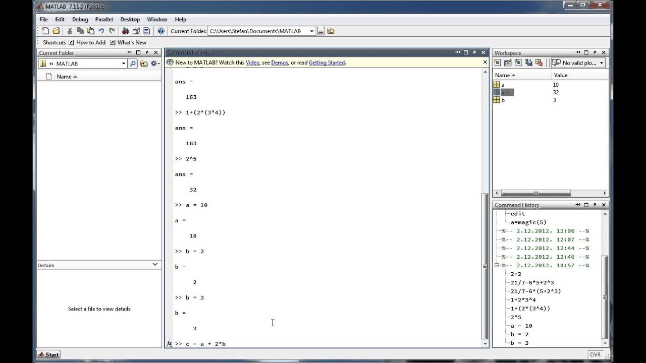Viewport: 646px width, 363px height.
Task: Click the browse for folder (...) button
Action: tap(320, 31)
